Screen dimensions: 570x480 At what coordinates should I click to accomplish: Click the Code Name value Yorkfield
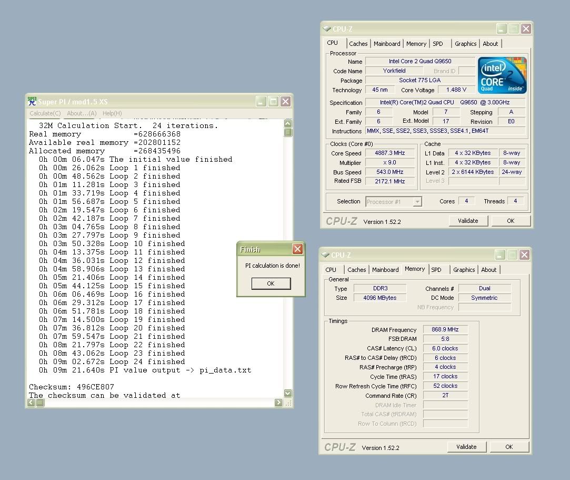coord(394,71)
